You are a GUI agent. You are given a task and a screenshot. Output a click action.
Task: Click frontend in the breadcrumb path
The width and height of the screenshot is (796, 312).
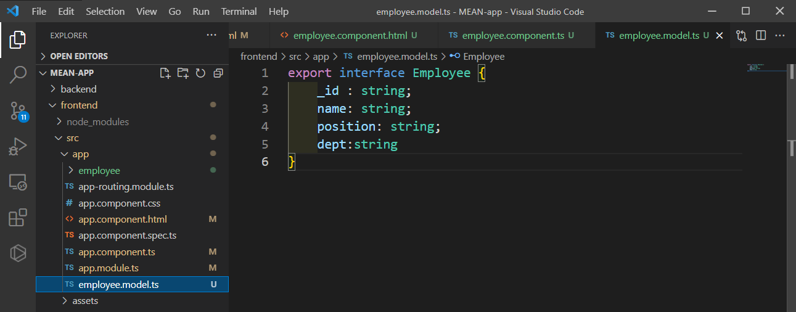click(x=259, y=56)
